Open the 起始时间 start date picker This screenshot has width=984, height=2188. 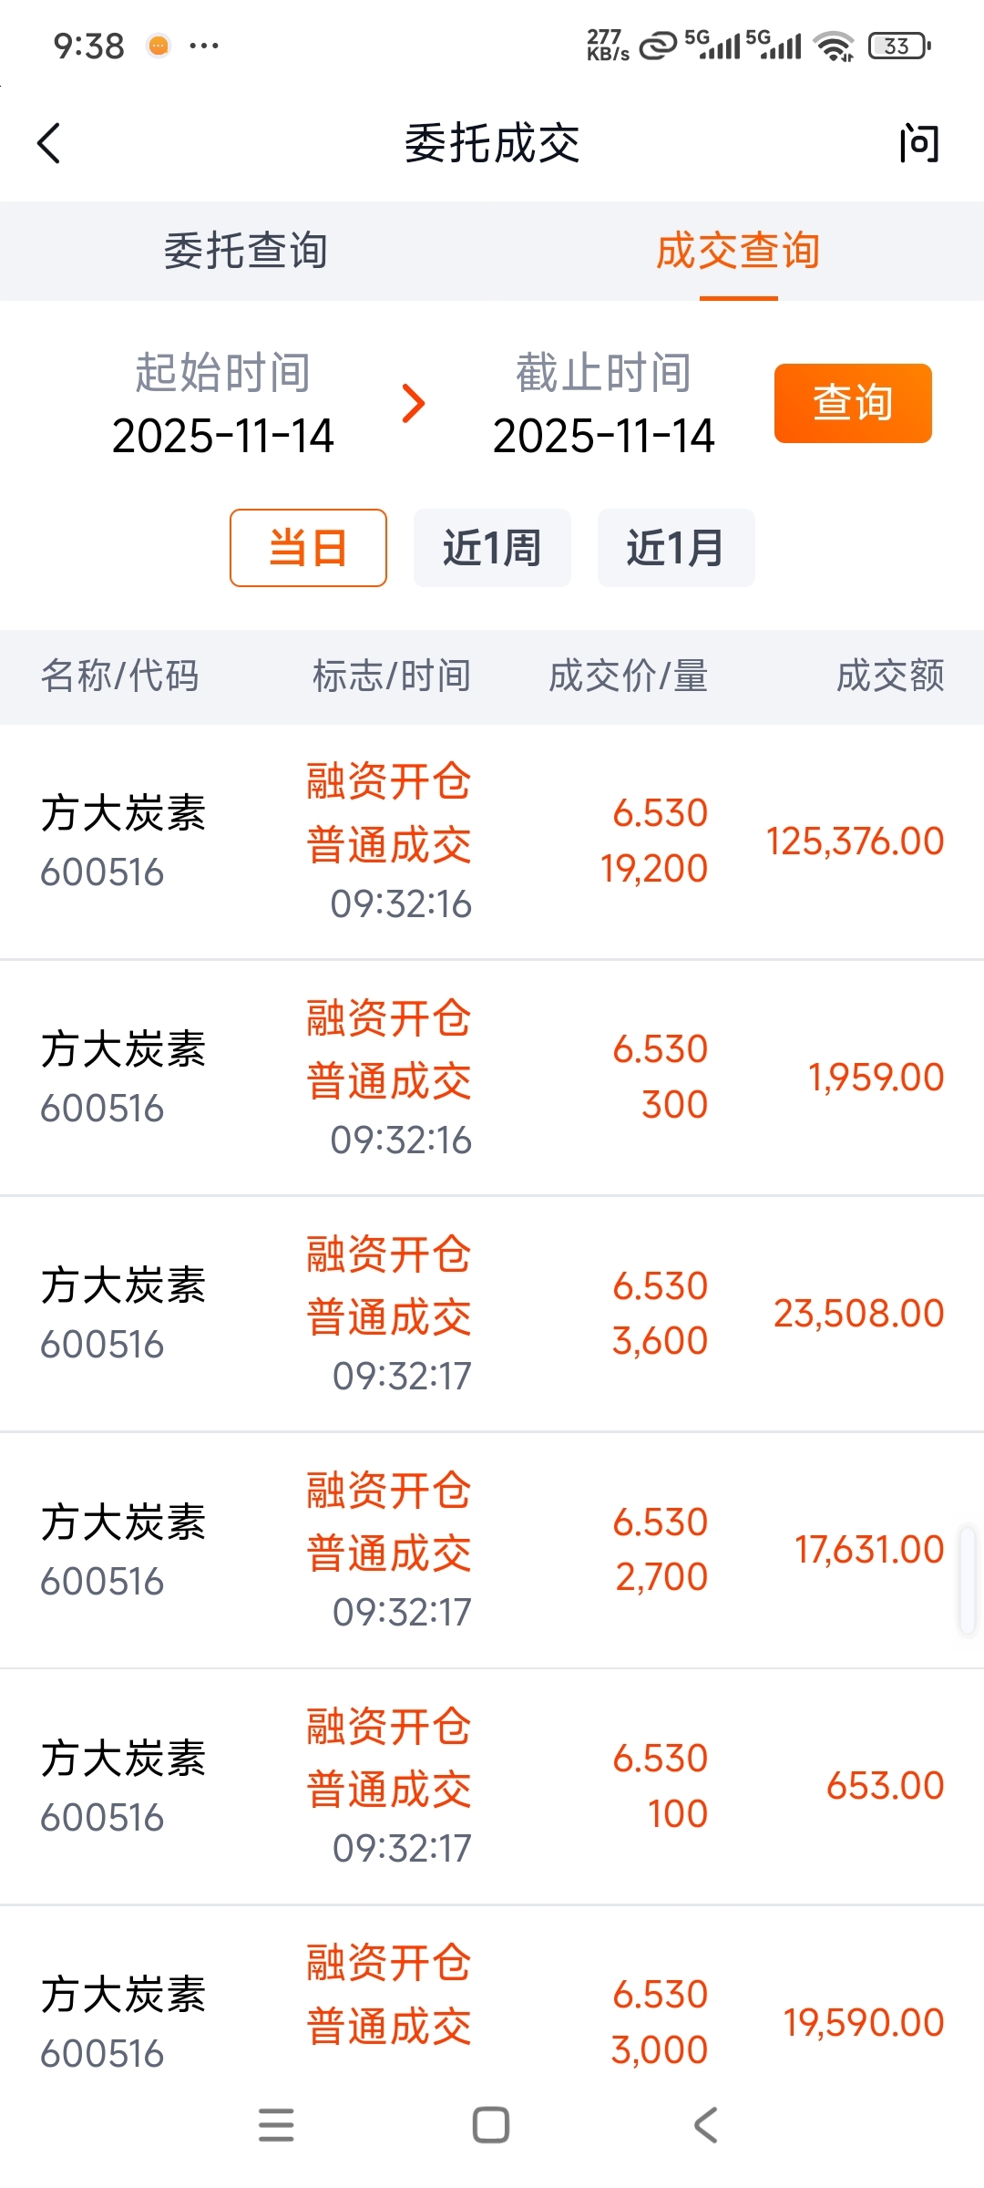coord(223,406)
